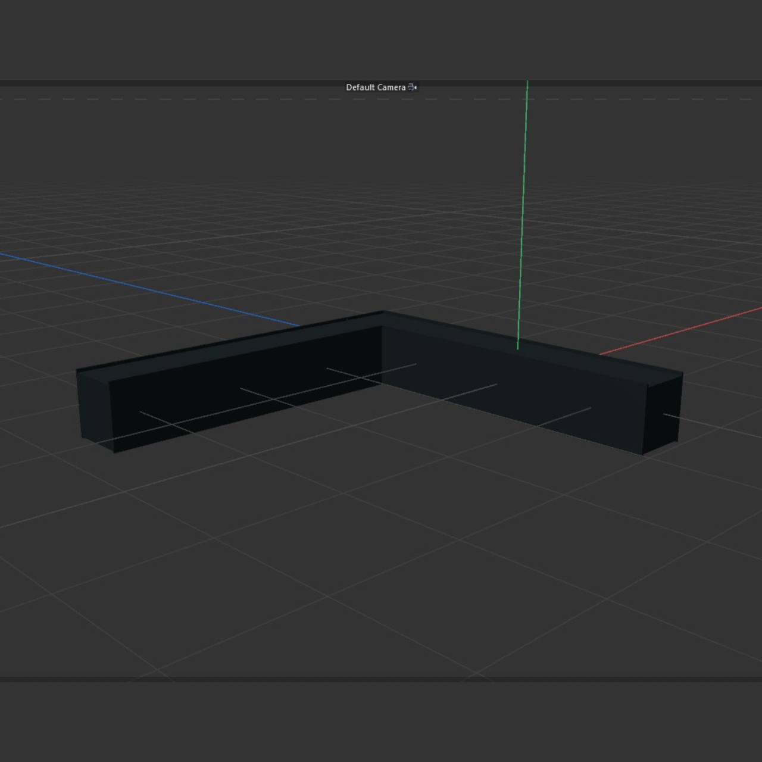Image resolution: width=762 pixels, height=762 pixels.
Task: Click the blue Z axis line
Action: pyautogui.click(x=149, y=290)
